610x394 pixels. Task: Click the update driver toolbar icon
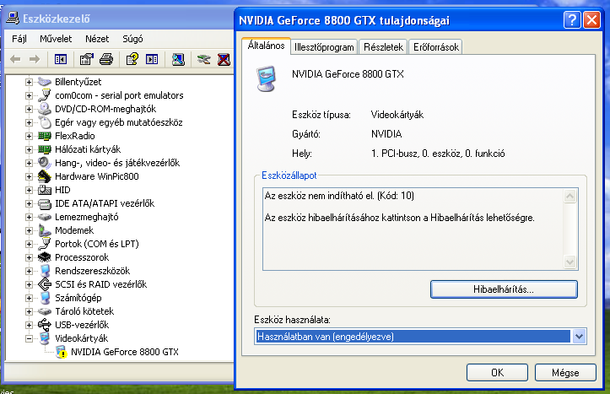203,60
